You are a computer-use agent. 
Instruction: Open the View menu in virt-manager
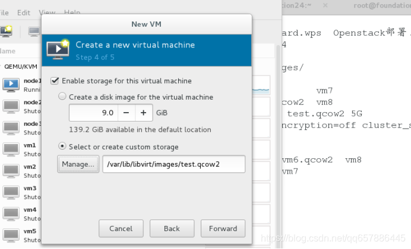[x=47, y=12]
